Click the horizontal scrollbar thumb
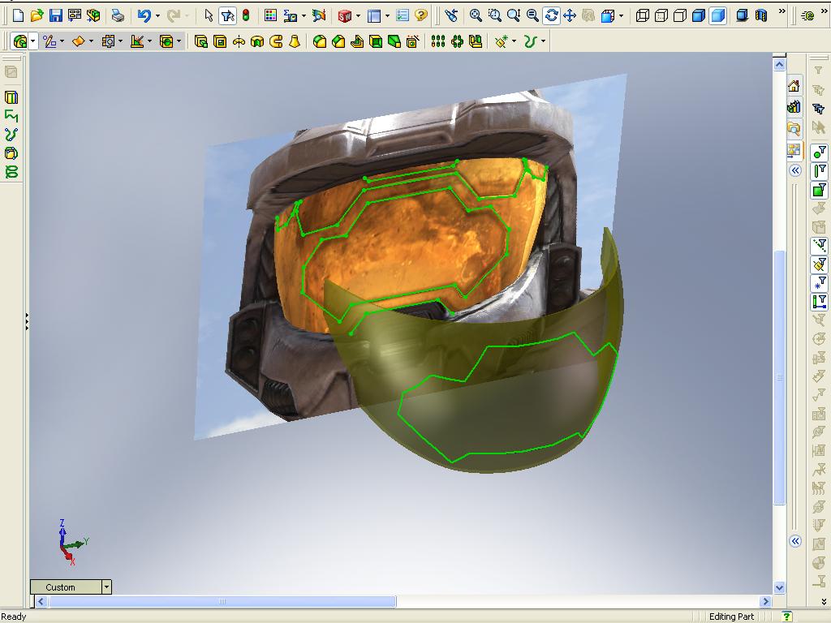Image resolution: width=831 pixels, height=623 pixels. click(x=222, y=601)
